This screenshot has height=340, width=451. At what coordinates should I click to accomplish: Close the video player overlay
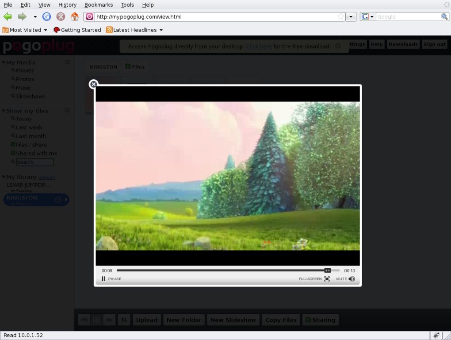coord(93,84)
